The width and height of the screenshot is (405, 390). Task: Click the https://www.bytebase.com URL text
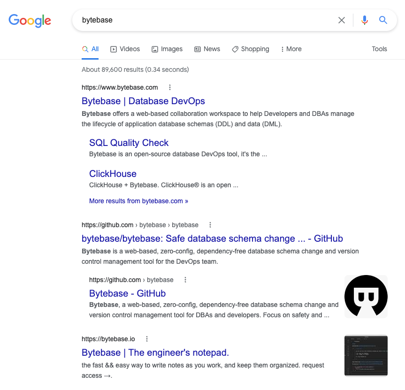coord(120,88)
